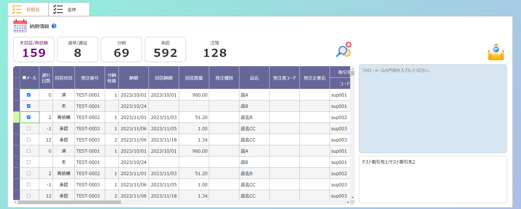
Task: Click the テスト取引先1/テスト取引先2 recipient box
Action: [433, 179]
